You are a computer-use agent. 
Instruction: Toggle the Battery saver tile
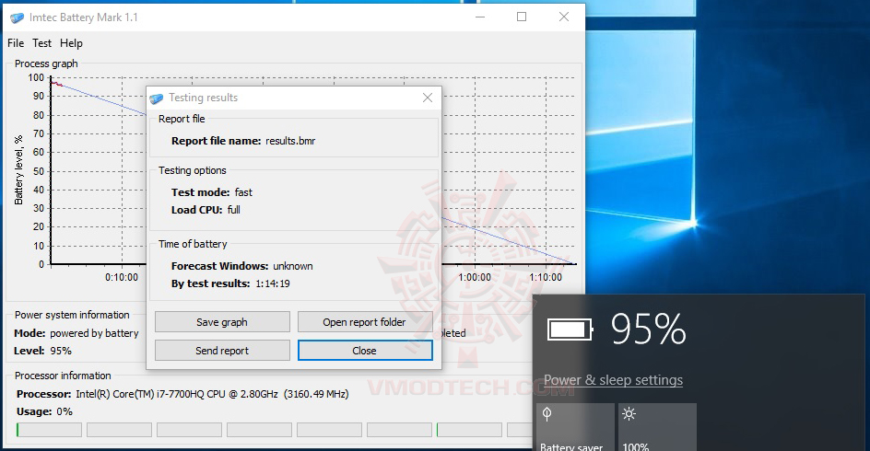point(575,427)
